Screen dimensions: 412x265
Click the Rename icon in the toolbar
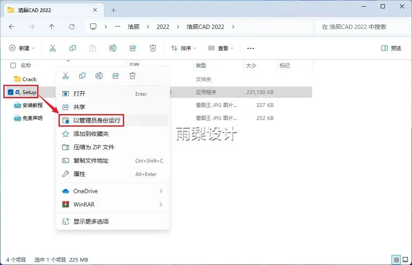[x=113, y=48]
